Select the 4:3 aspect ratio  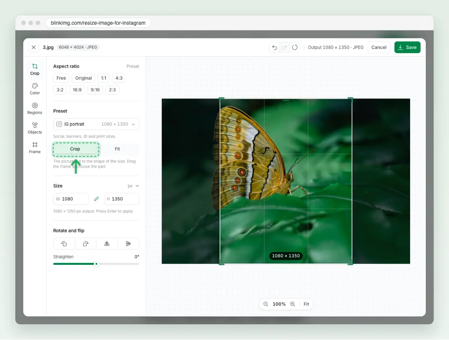119,78
